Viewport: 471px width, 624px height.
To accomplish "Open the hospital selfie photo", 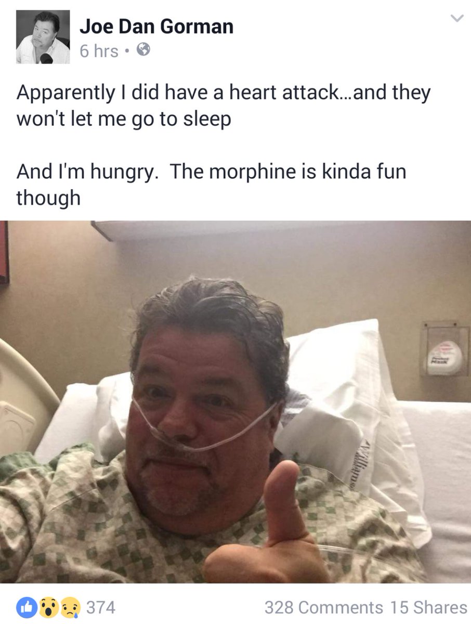I will (235, 402).
